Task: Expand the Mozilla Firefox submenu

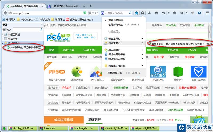Action: (124, 66)
